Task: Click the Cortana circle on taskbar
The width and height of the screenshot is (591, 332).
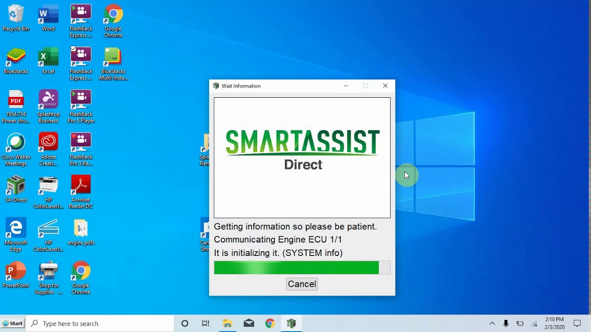Action: click(x=185, y=323)
